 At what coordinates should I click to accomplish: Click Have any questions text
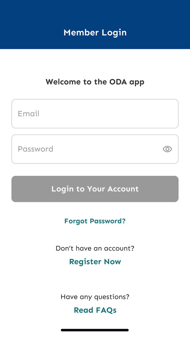pos(95,297)
